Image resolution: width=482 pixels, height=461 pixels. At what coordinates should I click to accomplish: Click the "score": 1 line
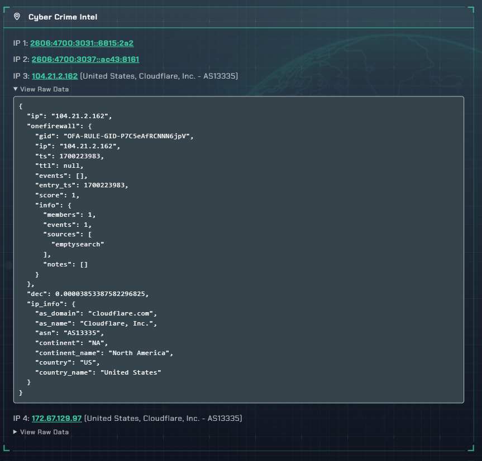57,195
